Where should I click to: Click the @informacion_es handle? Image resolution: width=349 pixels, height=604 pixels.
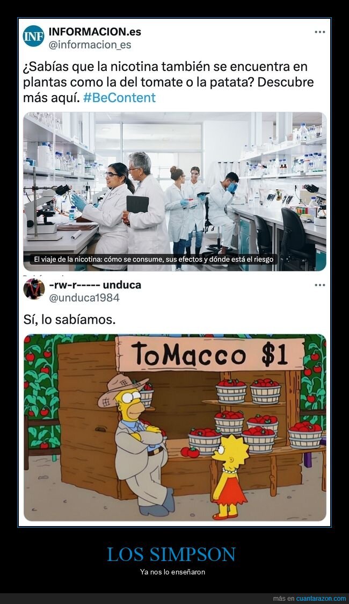(x=90, y=45)
